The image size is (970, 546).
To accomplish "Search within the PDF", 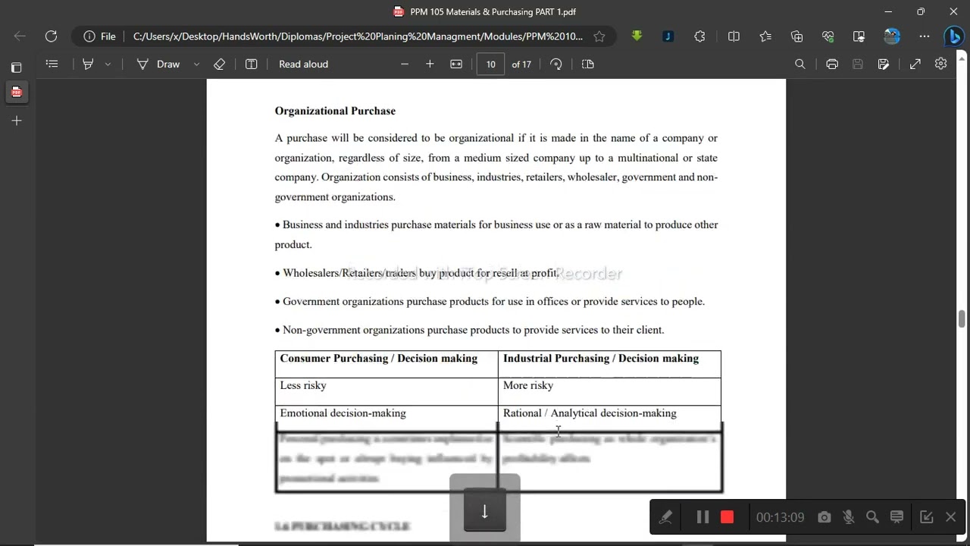I will click(799, 64).
